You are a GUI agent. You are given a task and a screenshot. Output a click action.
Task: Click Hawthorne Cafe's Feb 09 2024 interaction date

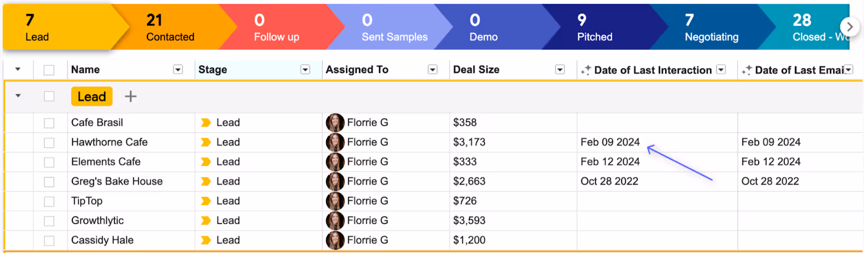point(610,142)
